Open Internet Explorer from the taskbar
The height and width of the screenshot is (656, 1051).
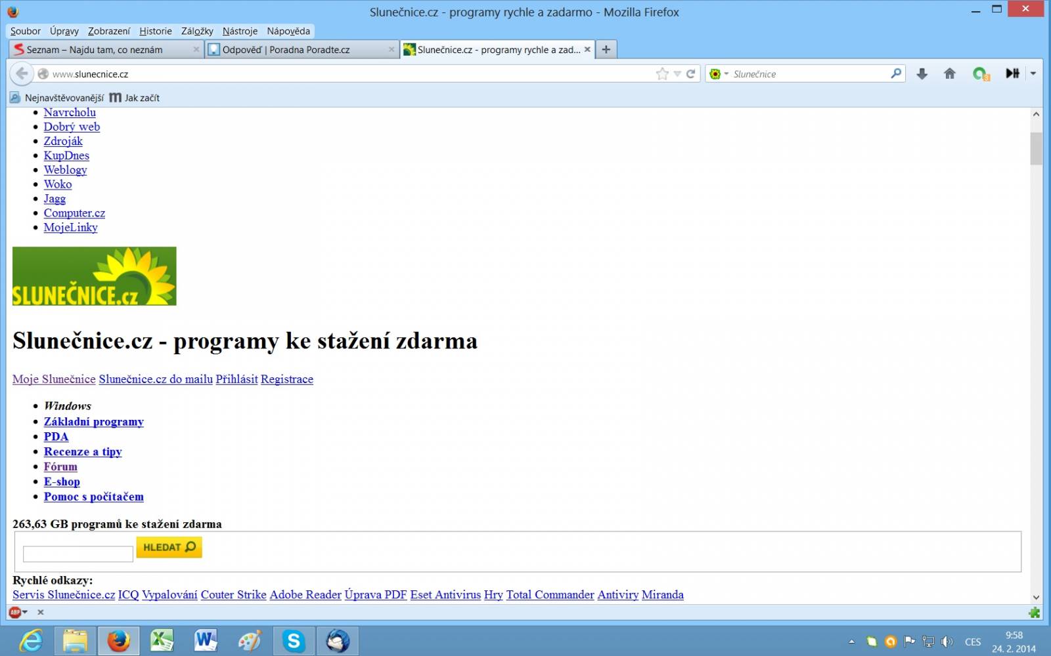click(31, 640)
